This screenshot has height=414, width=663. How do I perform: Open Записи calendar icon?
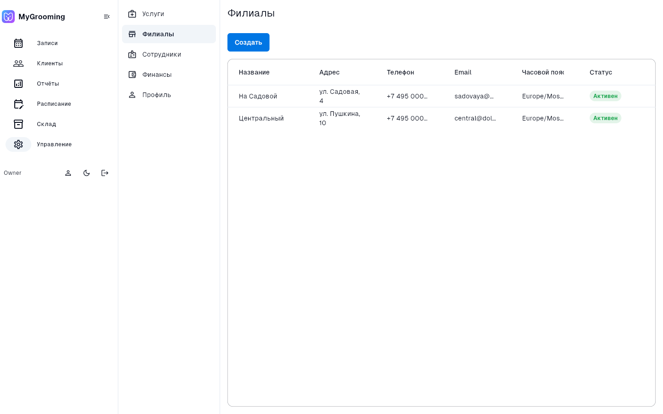[18, 43]
